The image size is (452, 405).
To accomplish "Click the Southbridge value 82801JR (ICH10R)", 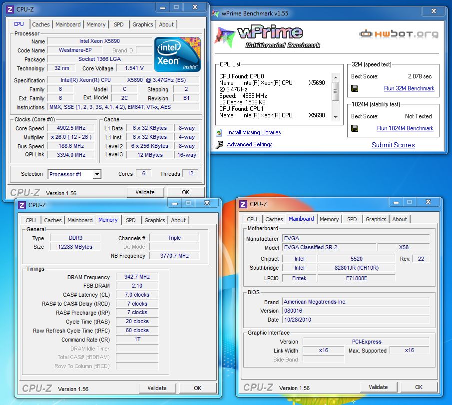I will coord(356,268).
